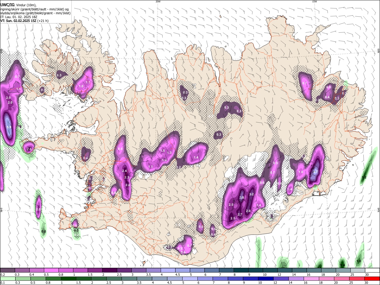Pick the light pink 16 swatch in lower legend
380x285 pixels.
[311, 278]
